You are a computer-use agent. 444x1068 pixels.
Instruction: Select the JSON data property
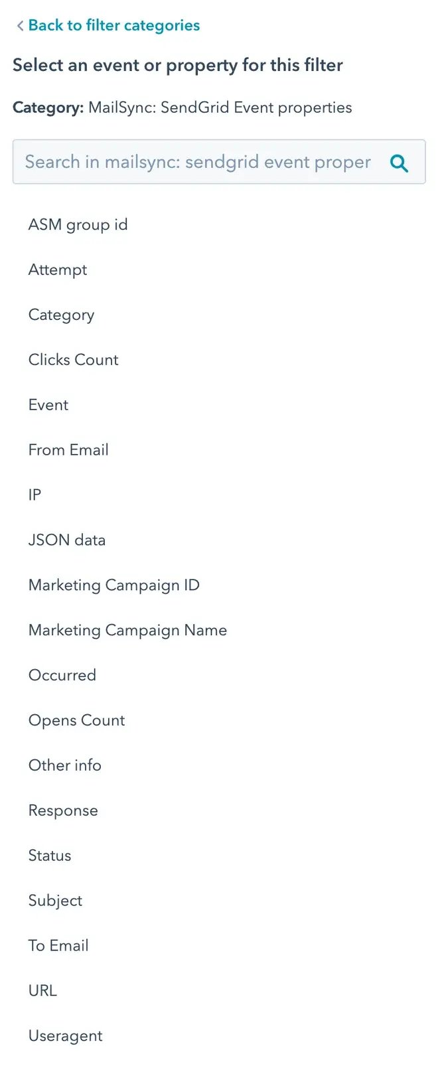click(x=67, y=540)
